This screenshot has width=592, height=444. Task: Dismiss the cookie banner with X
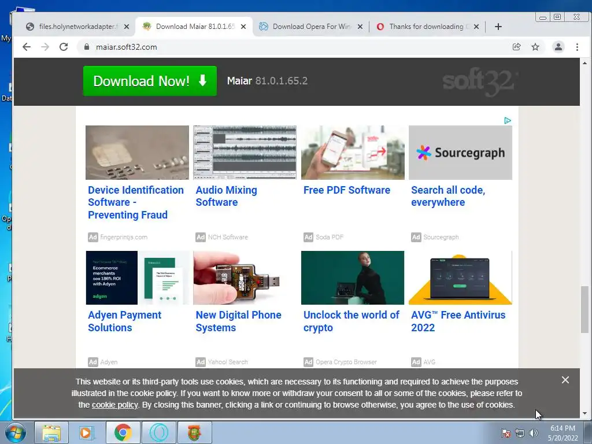pyautogui.click(x=565, y=380)
